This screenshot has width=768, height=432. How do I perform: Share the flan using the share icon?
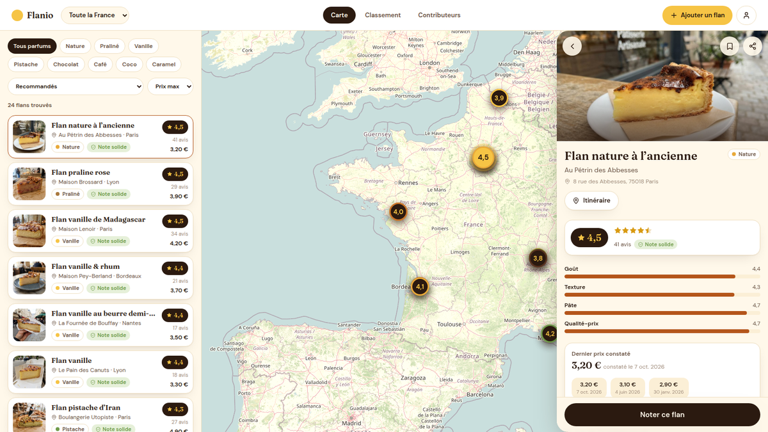pyautogui.click(x=753, y=46)
